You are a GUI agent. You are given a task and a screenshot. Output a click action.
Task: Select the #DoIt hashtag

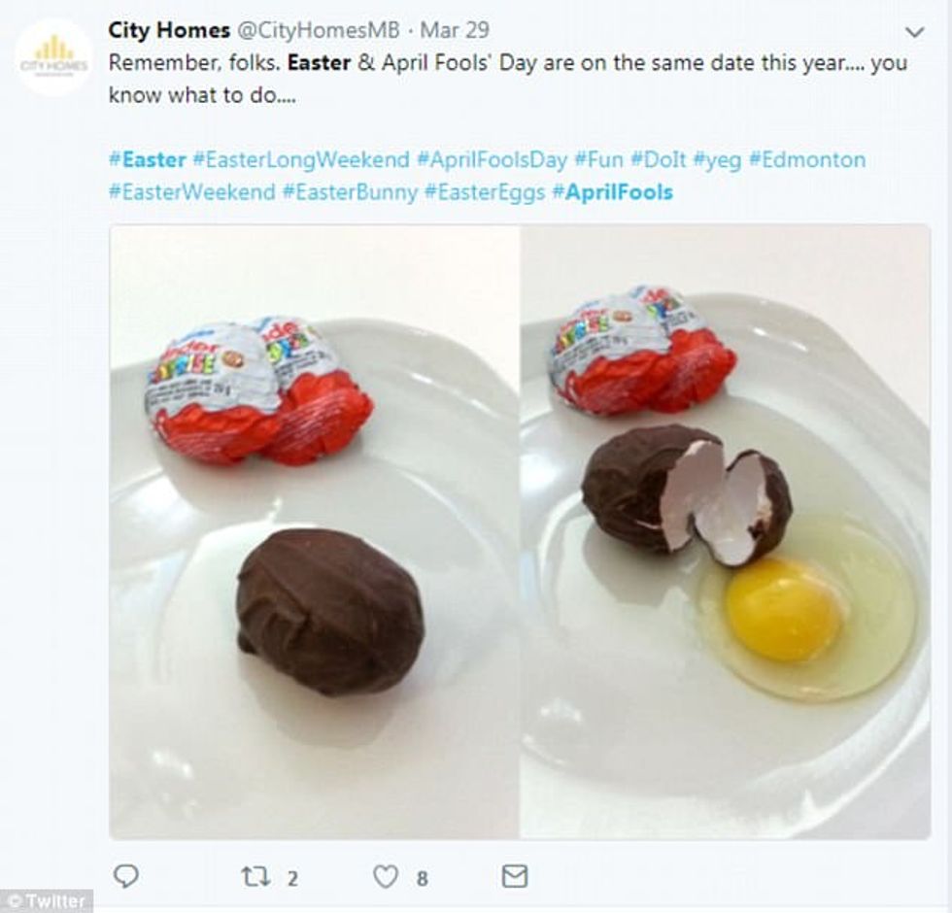[x=658, y=159]
